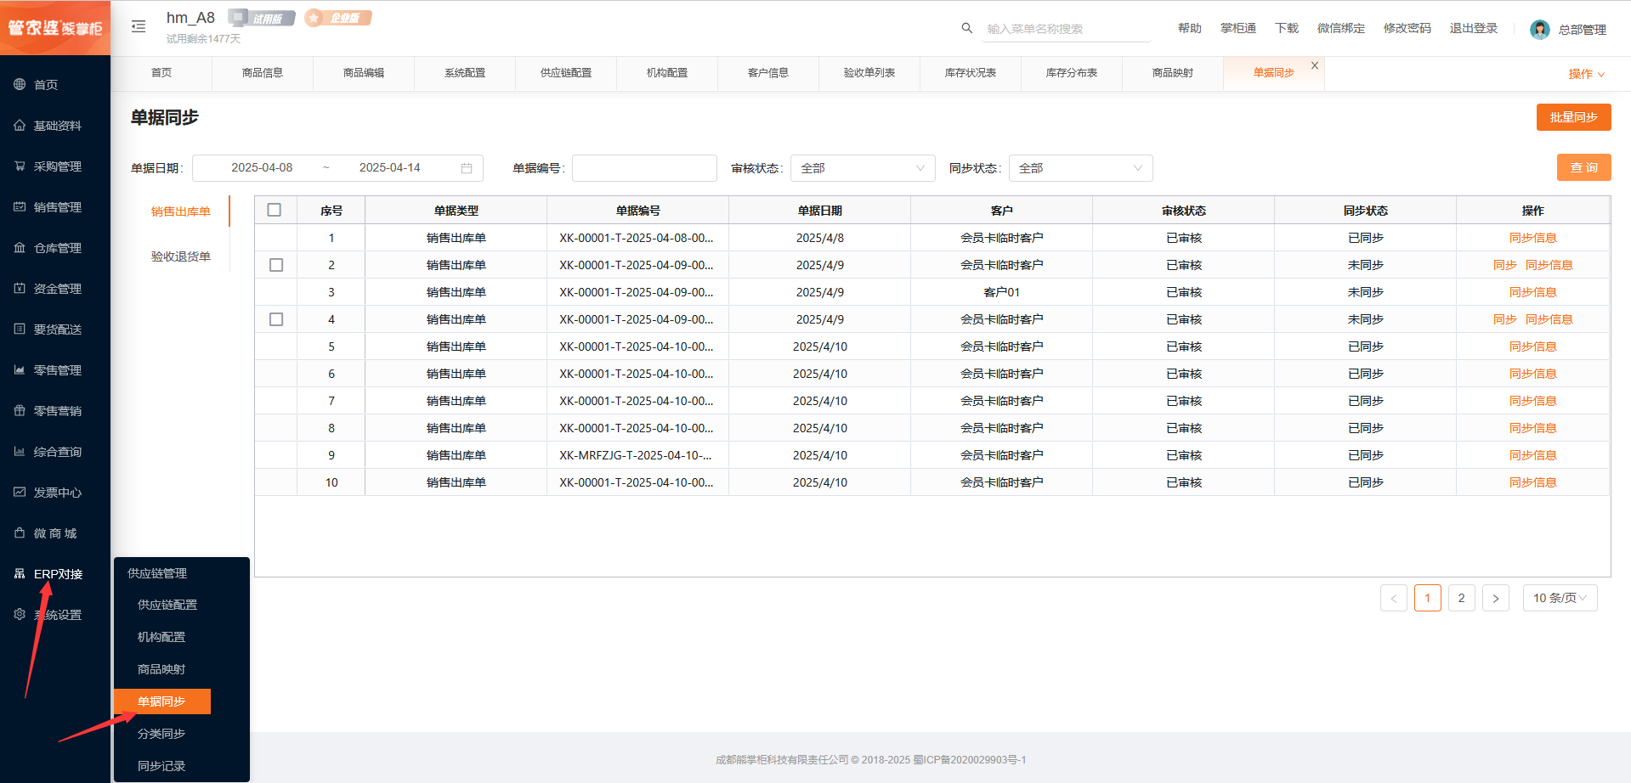Image resolution: width=1631 pixels, height=783 pixels.
Task: Click the search magnifier icon
Action: tap(967, 28)
